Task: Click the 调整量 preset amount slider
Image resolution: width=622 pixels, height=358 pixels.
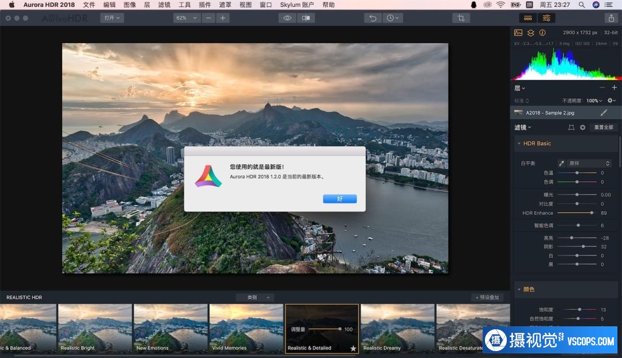Action: pos(324,329)
